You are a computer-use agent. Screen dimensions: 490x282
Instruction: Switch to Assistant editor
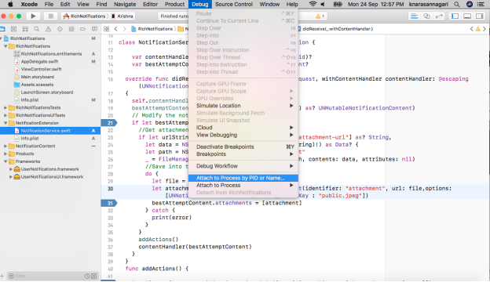click(426, 16)
